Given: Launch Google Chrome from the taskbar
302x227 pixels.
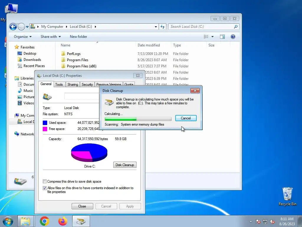Looking at the screenshot, I should [x=45, y=221].
